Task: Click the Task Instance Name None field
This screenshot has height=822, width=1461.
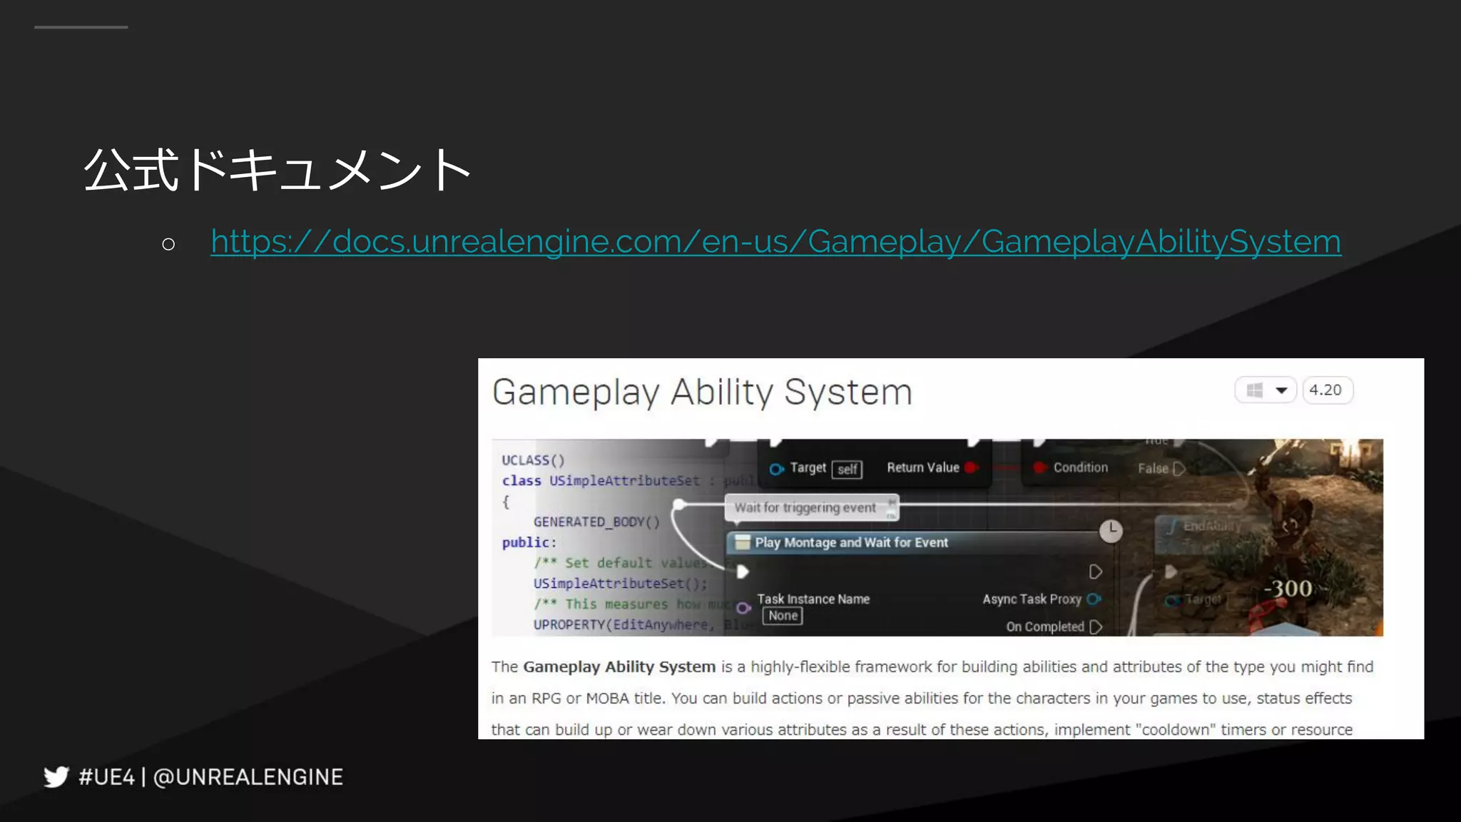Action: [x=783, y=616]
